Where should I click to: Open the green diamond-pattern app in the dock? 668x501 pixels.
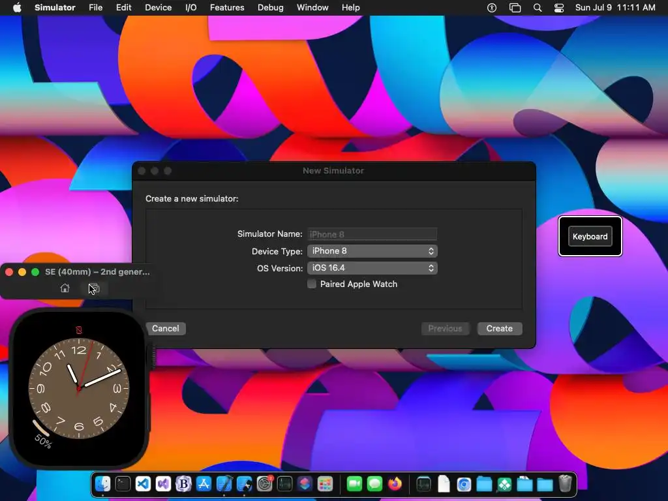pos(504,484)
